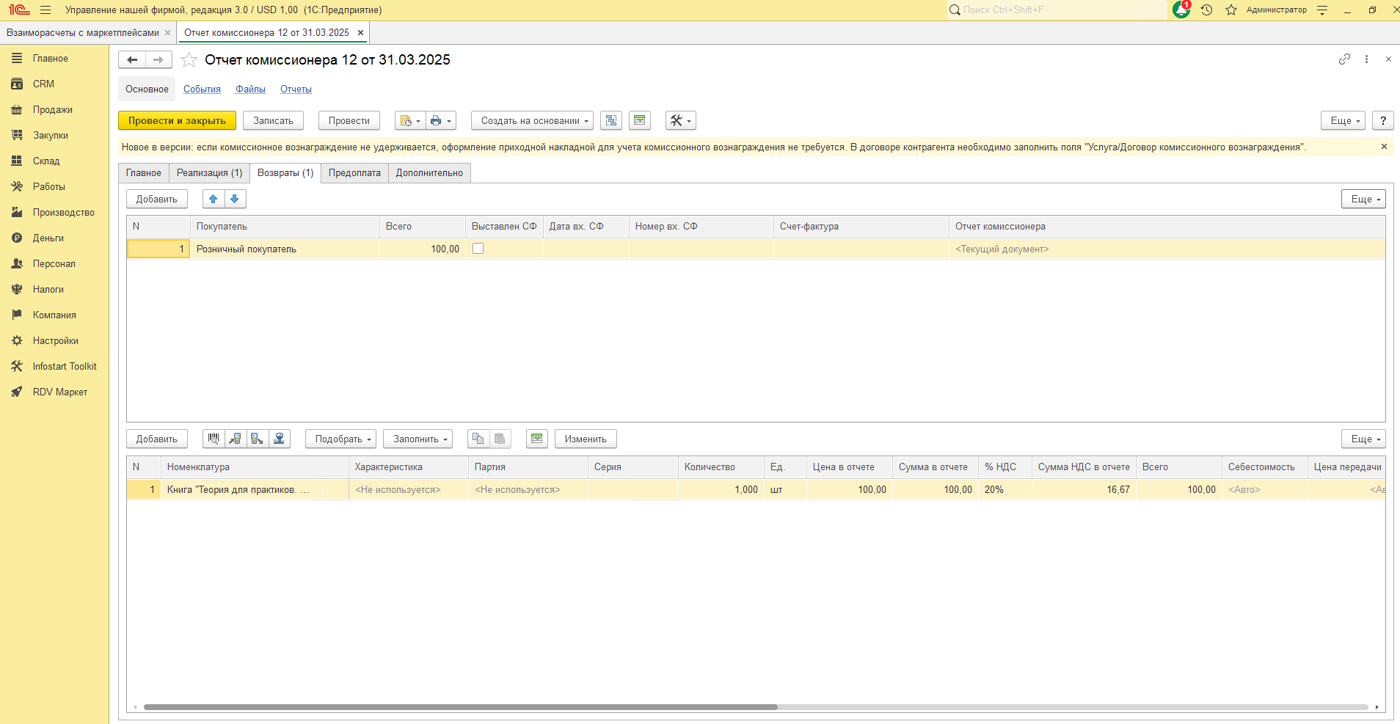Screen dimensions: 1400x724
Task: Move buyer row up with blue arrow
Action: pyautogui.click(x=214, y=199)
